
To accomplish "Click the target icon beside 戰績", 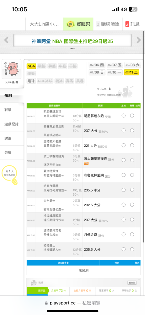I will tap(34, 283).
